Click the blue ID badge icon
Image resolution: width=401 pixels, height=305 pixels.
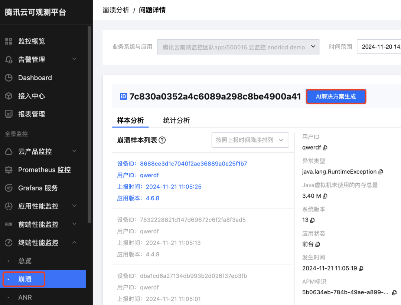123,96
